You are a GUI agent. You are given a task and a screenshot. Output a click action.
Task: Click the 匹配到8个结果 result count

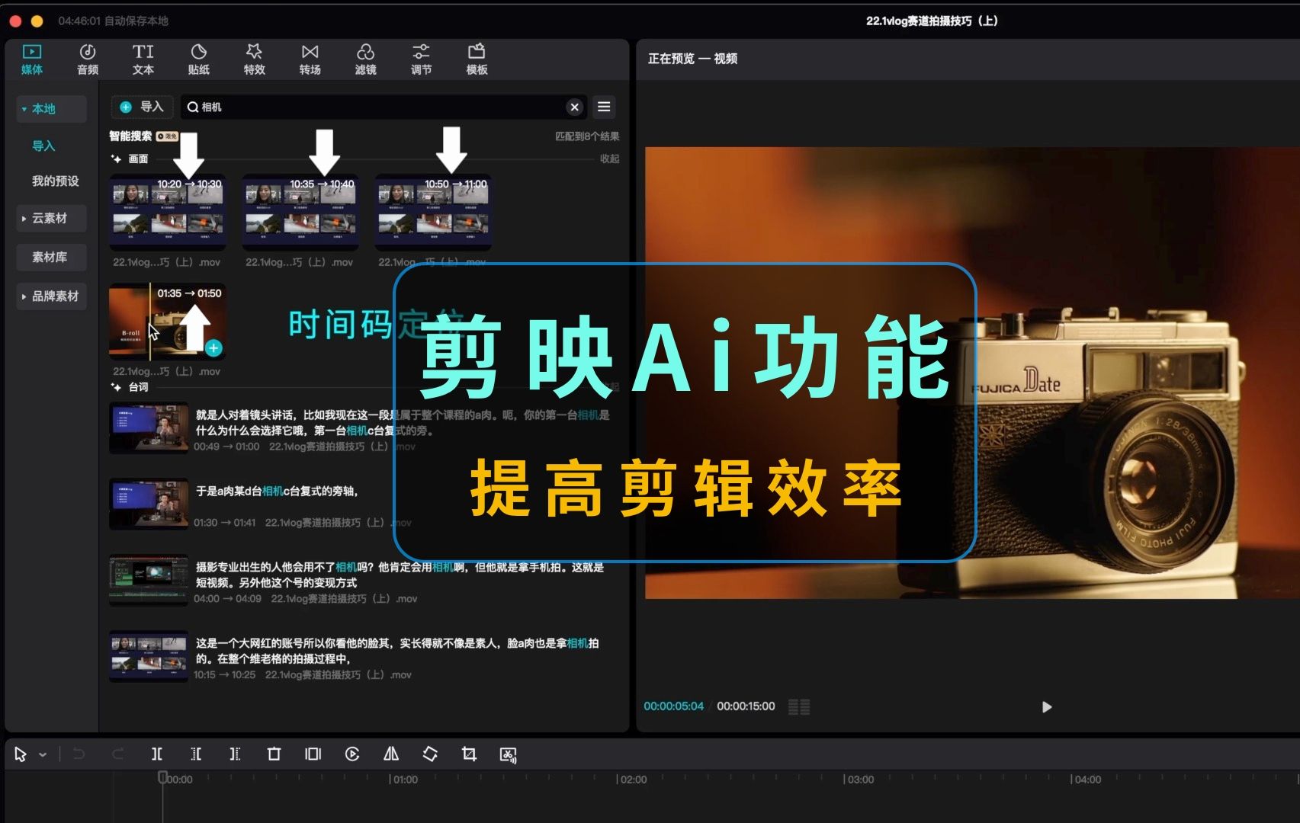coord(587,136)
